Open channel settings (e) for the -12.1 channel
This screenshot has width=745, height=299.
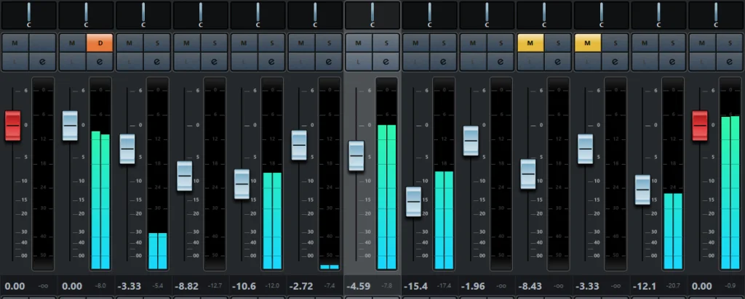(x=672, y=62)
